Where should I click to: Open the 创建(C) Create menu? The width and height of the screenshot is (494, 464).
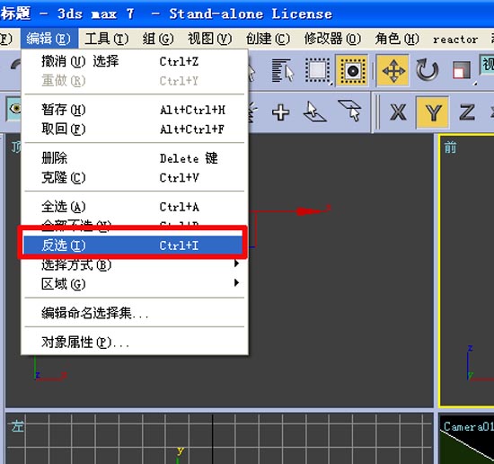point(269,39)
